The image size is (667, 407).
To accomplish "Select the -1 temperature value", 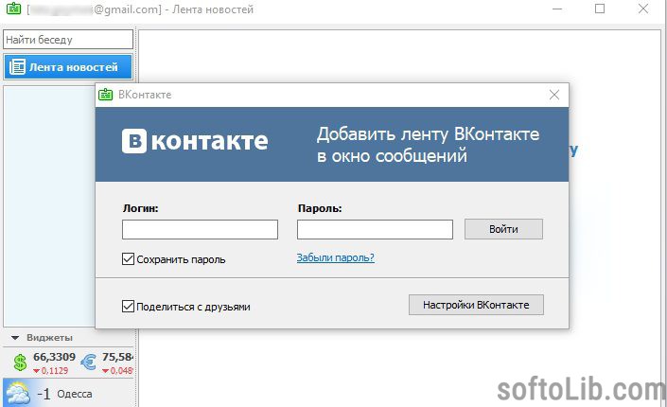I will pos(44,394).
